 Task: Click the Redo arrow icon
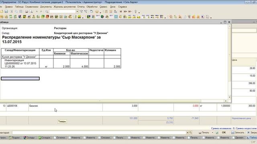[x=41, y=12]
